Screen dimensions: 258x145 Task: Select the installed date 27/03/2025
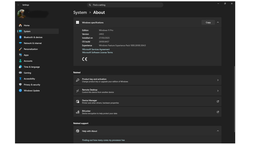click(x=104, y=38)
